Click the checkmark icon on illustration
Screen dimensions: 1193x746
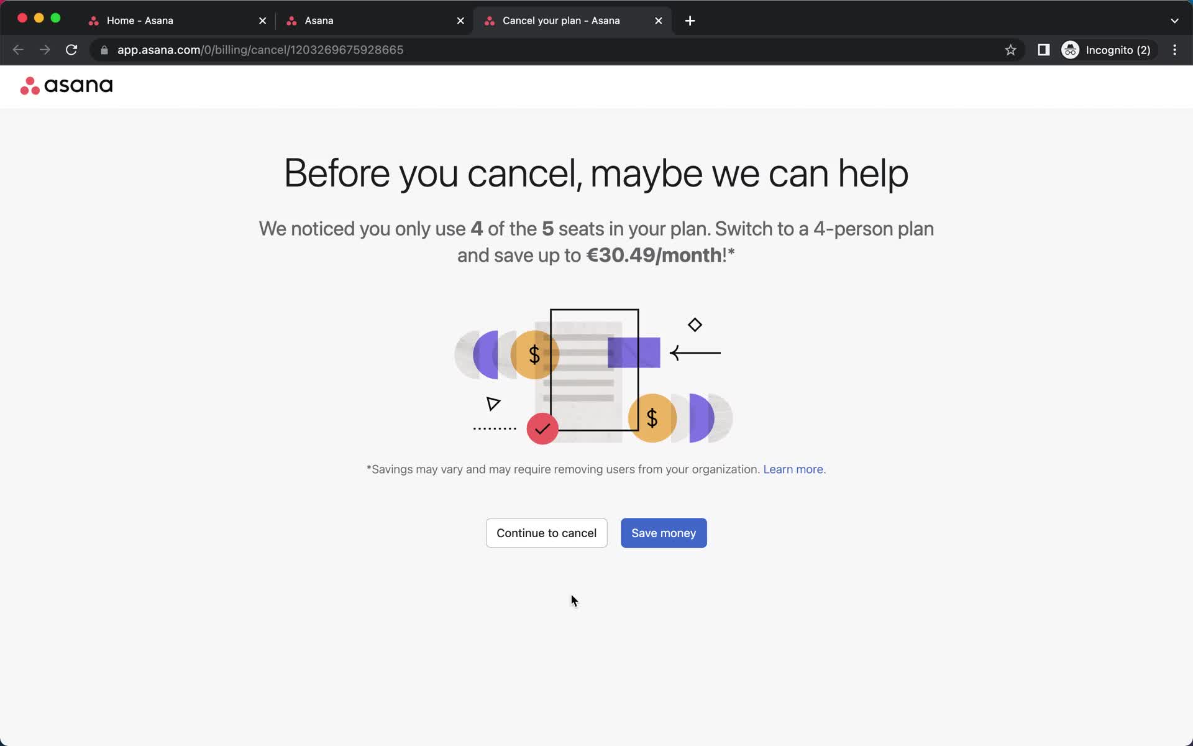541,428
